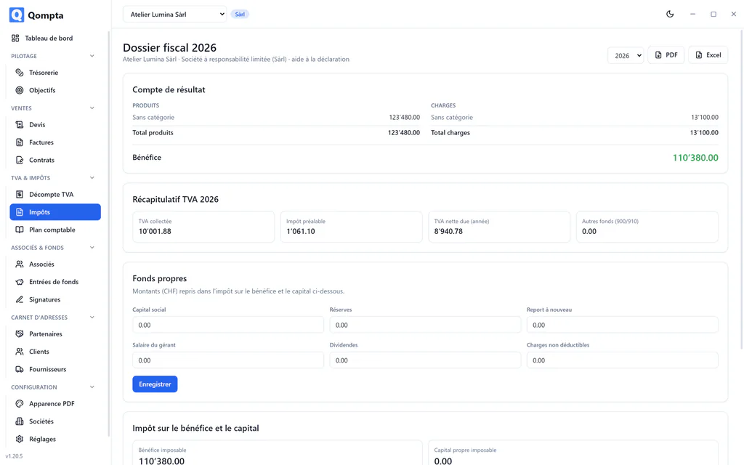Click the Plan comptable book icon

pyautogui.click(x=20, y=230)
